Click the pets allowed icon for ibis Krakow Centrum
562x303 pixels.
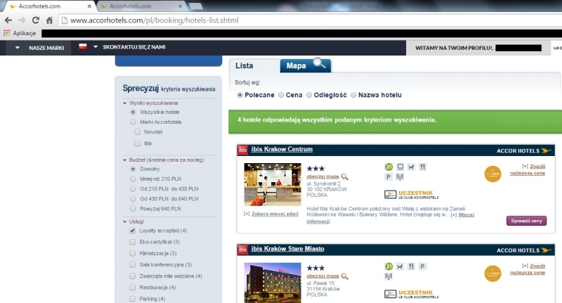tap(411, 167)
